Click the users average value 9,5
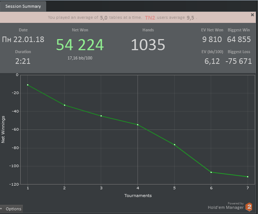This screenshot has width=258, height=214. tap(190, 18)
